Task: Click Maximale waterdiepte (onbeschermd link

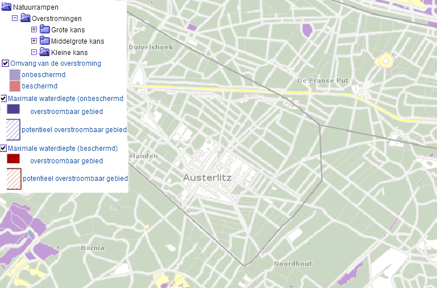Action: 65,99
